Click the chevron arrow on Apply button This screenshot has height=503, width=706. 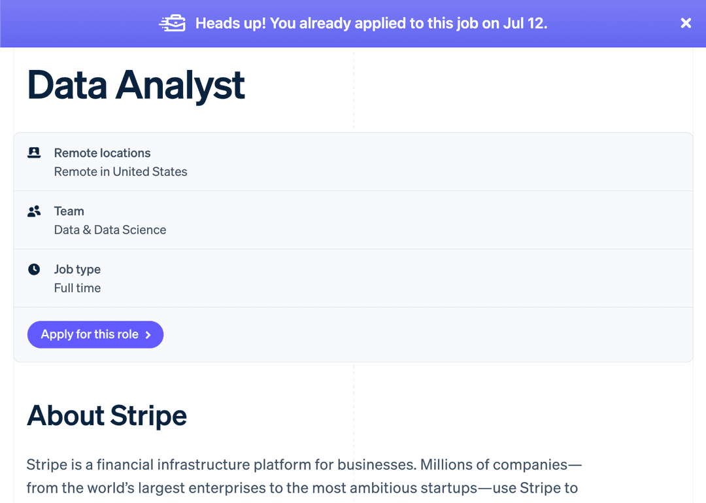[x=148, y=335]
